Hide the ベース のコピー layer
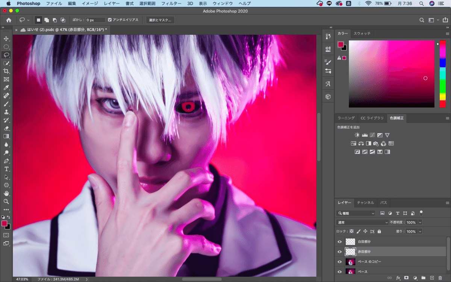 pos(340,262)
